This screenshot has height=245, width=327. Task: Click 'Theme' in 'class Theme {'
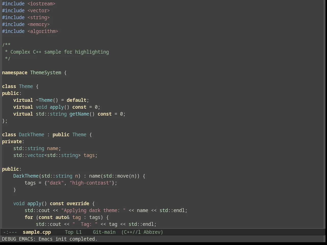(26, 87)
